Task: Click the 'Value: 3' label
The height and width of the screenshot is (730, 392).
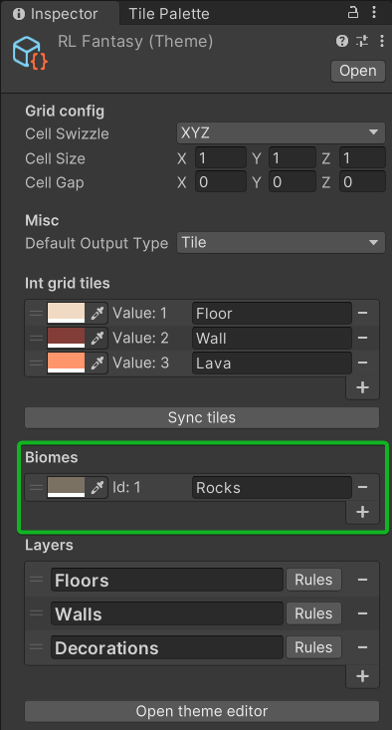Action: point(140,363)
